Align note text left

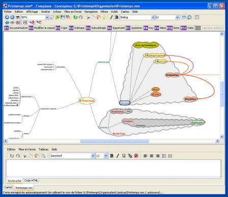coord(146,156)
